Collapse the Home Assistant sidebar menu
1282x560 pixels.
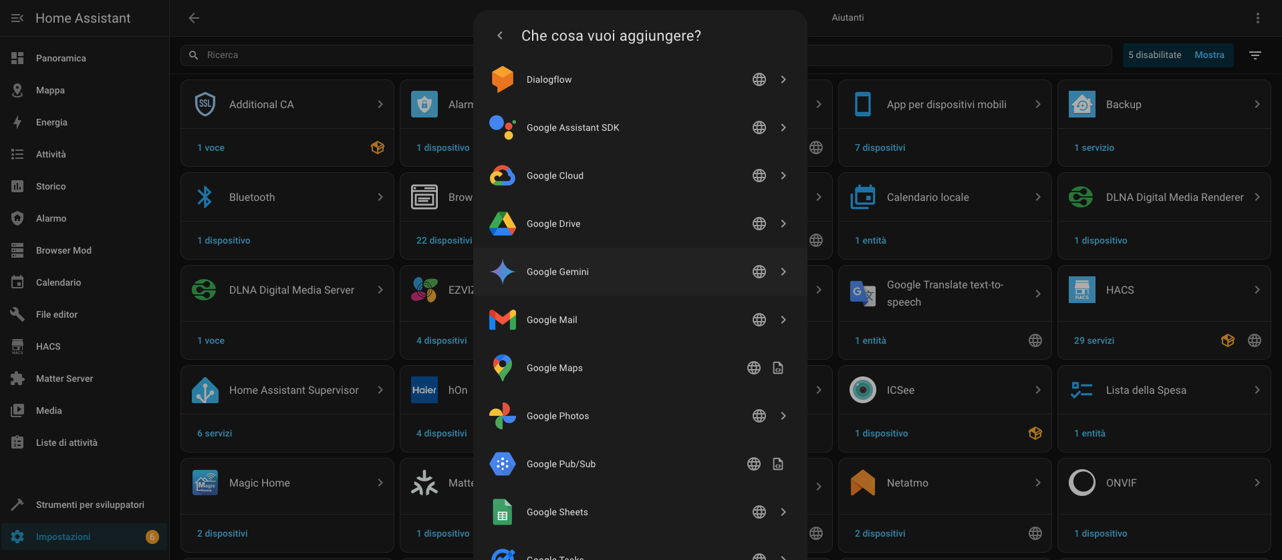tap(17, 18)
